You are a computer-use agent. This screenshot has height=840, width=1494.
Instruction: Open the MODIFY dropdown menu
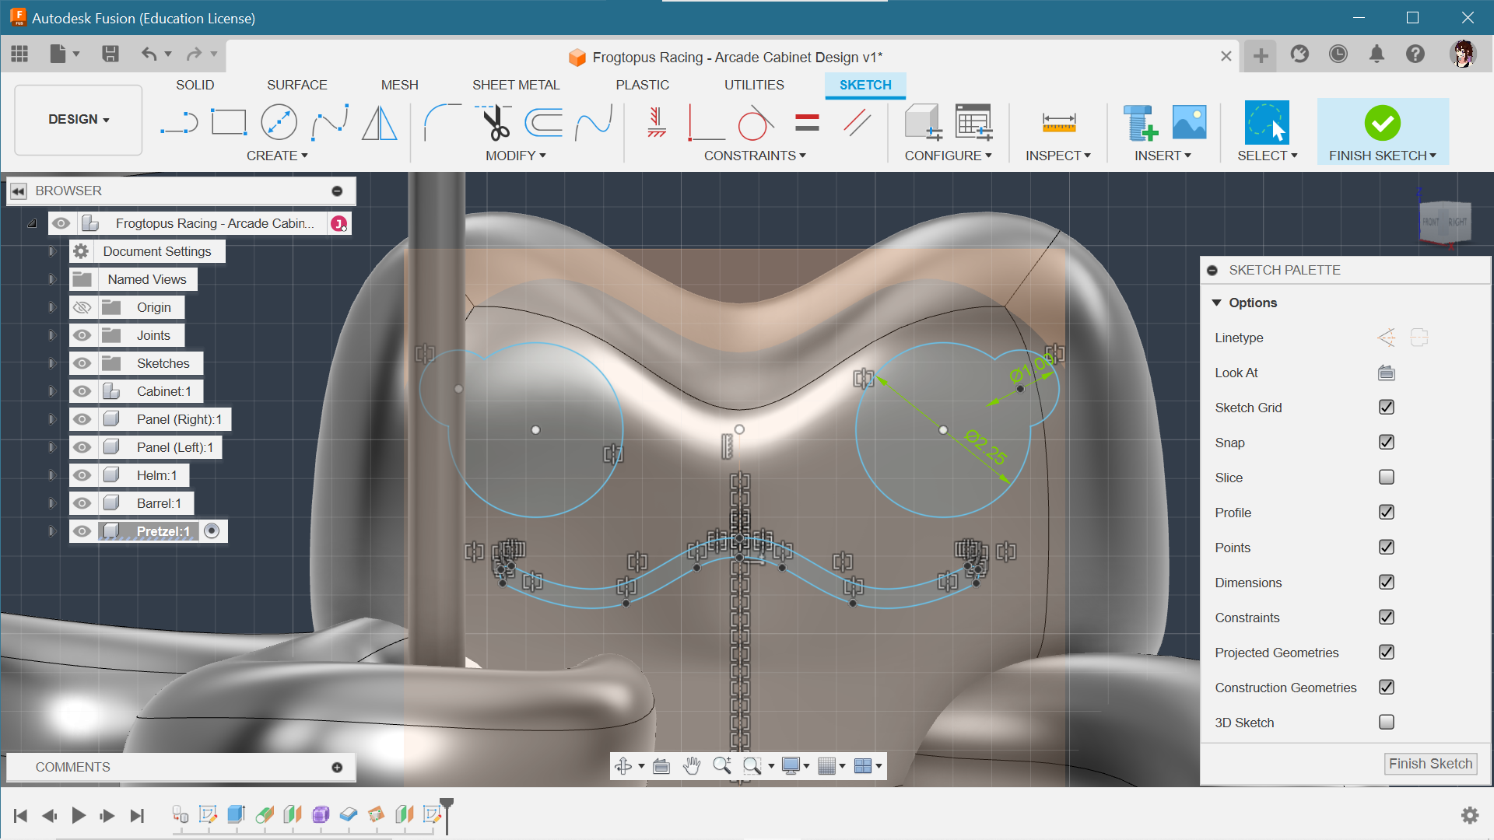point(516,156)
